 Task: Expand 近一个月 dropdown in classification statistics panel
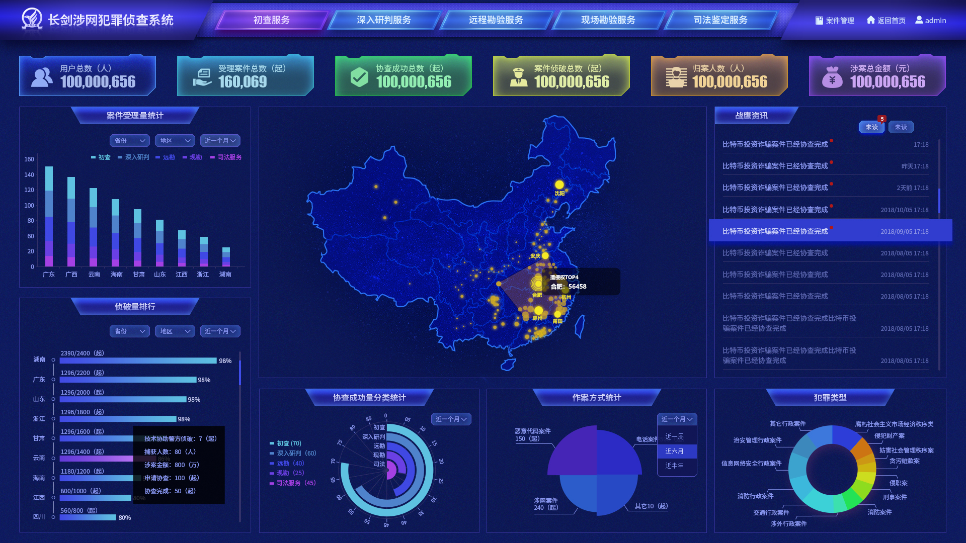coord(451,419)
